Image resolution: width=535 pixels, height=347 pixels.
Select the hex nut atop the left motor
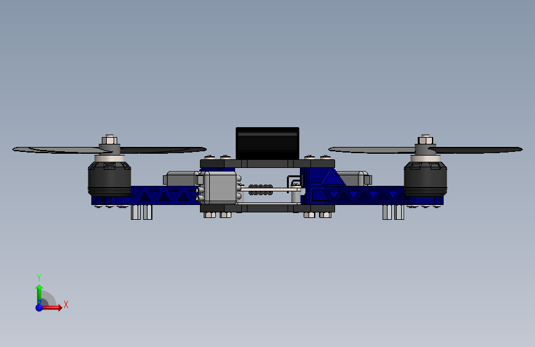click(x=109, y=140)
